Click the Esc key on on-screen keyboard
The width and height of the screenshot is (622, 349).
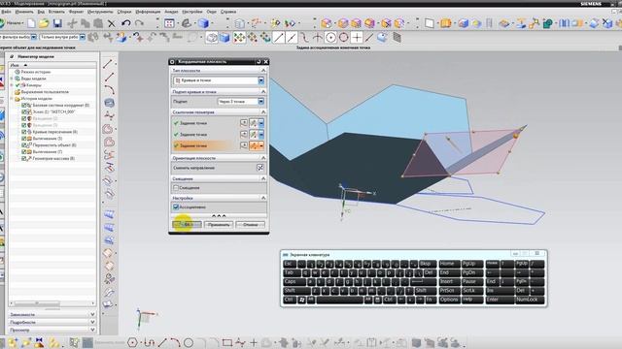pyautogui.click(x=290, y=264)
